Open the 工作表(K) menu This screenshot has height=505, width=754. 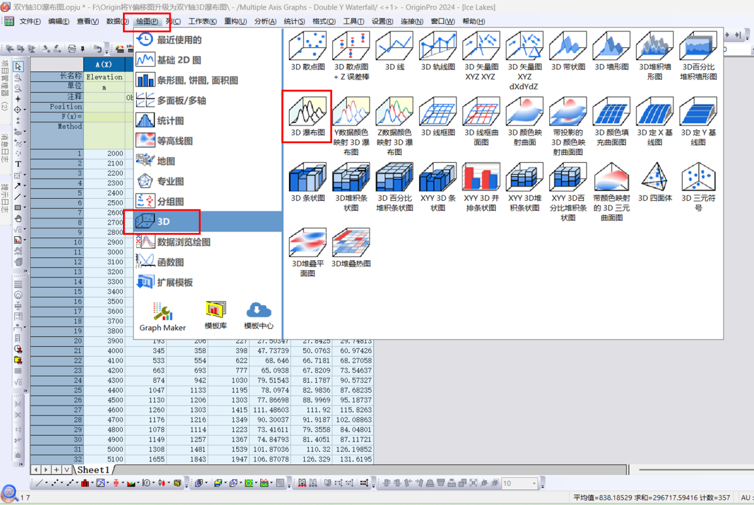pos(202,22)
